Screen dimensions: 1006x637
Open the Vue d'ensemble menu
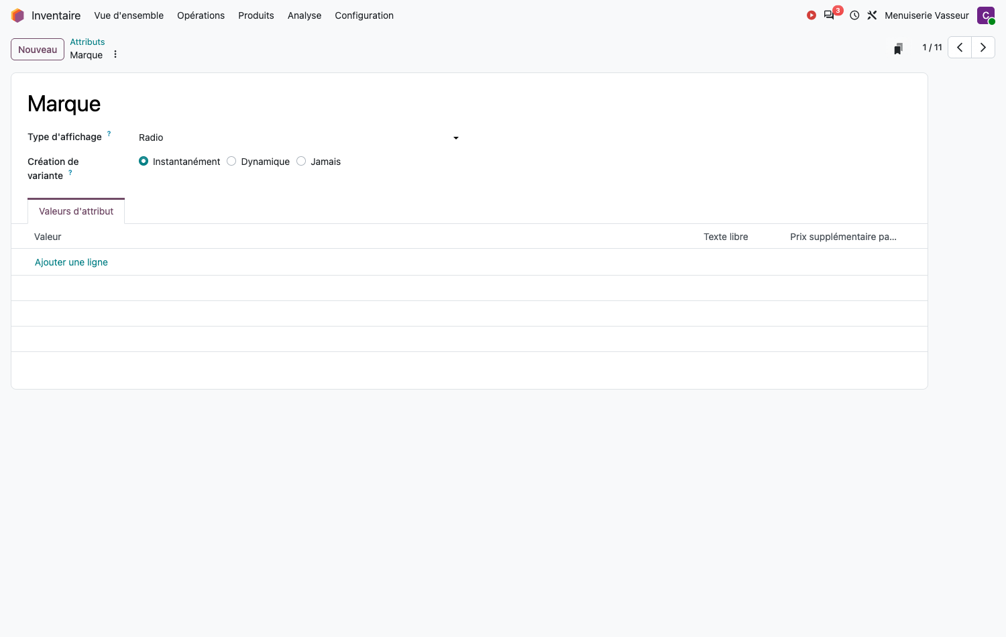[x=129, y=15]
